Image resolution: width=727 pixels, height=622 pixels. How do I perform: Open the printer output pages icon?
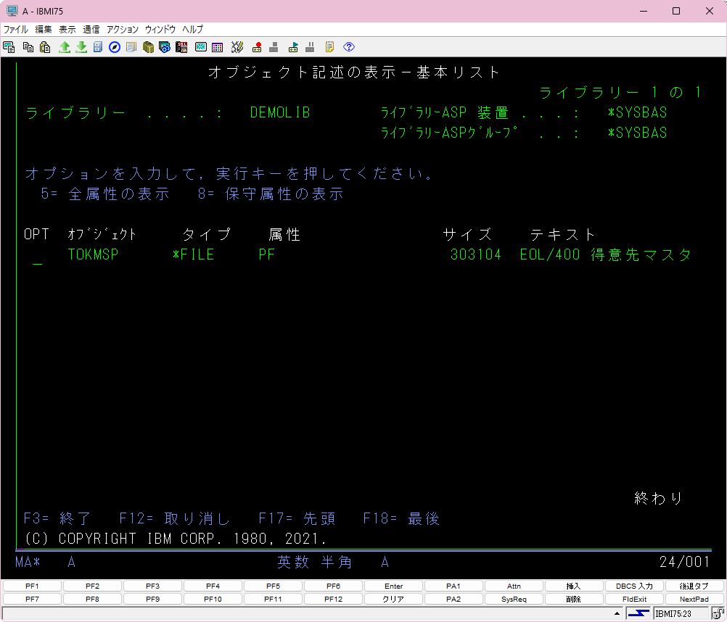(131, 47)
